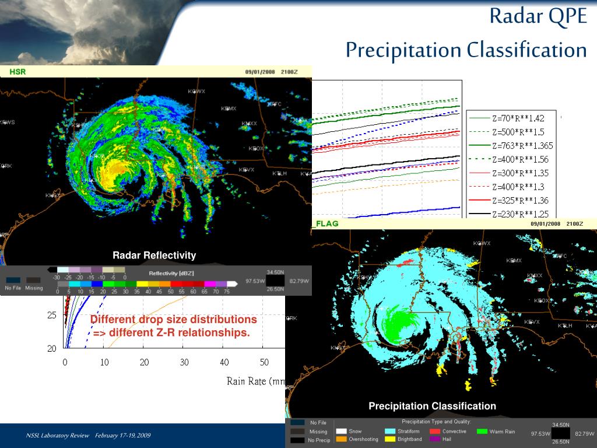This screenshot has height=448, width=597.
Task: Select the Stratiform cyan legend swatch
Action: tap(390, 431)
